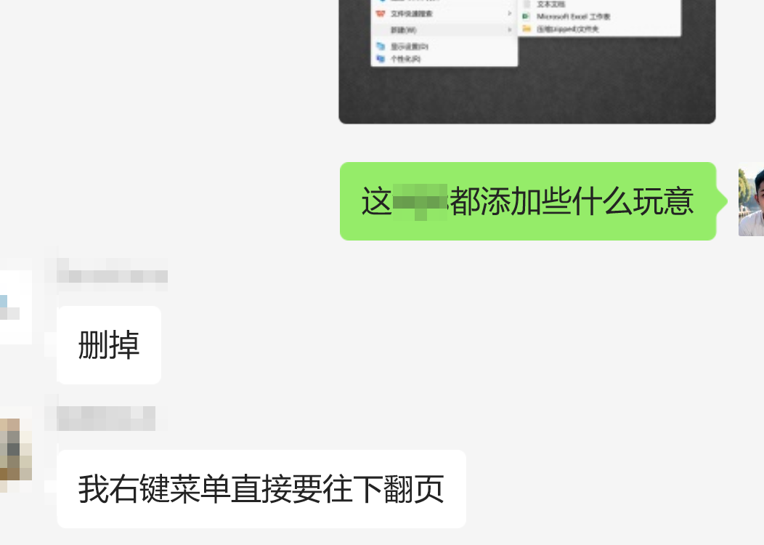Viewport: 764px width, 545px height.
Task: Click the 删掉 message bubble
Action: tap(109, 345)
